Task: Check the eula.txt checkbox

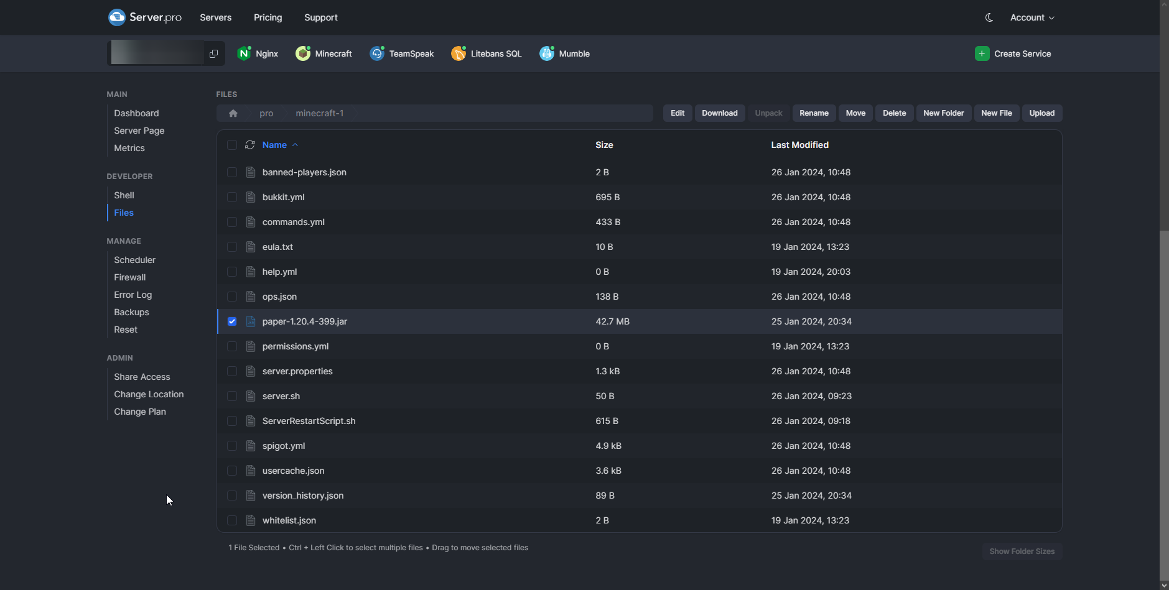Action: pos(232,247)
